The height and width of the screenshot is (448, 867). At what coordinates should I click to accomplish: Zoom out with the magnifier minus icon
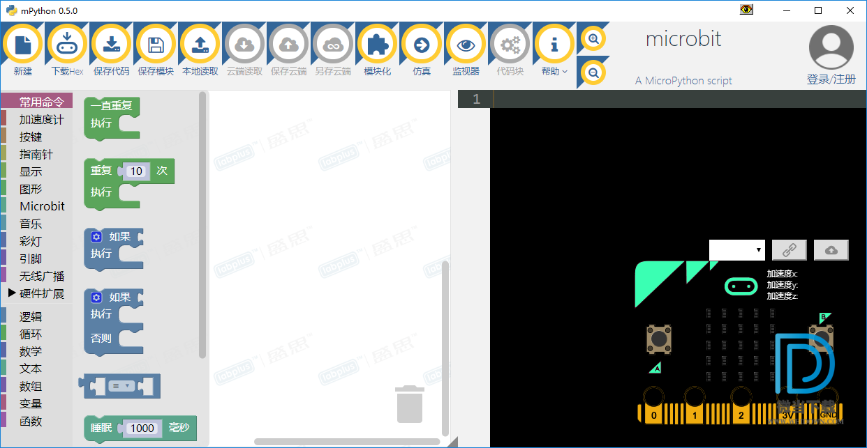click(x=593, y=72)
